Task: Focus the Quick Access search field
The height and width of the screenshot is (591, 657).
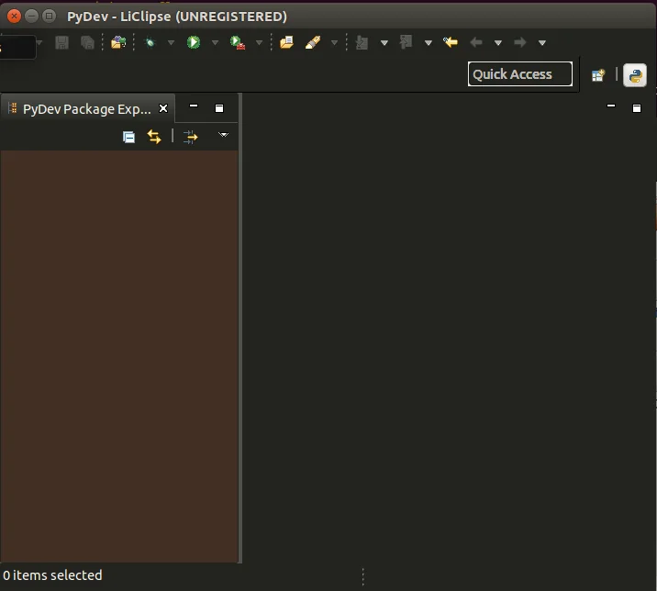Action: click(520, 74)
